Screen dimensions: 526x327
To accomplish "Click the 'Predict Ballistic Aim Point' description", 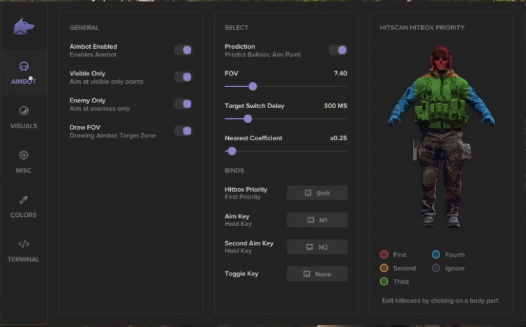I will pos(263,54).
